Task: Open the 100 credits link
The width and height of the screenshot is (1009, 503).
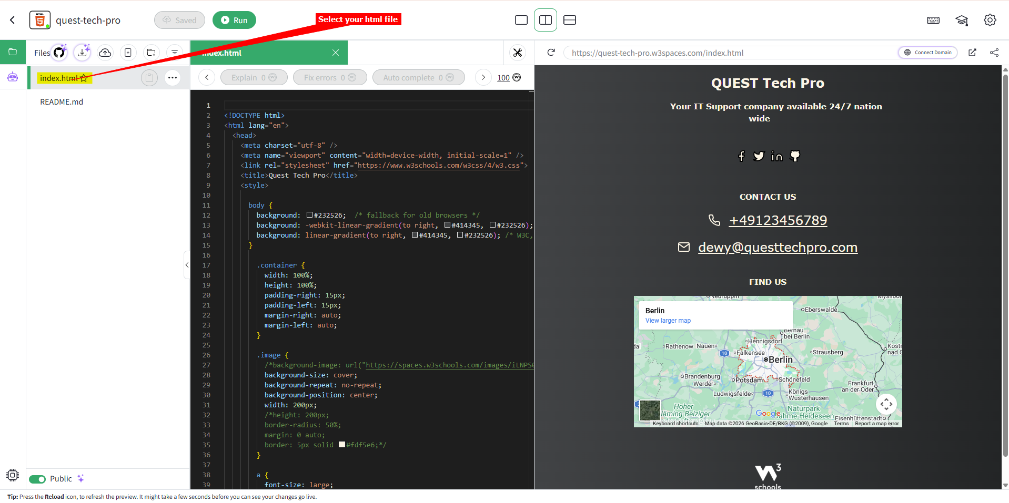Action: 503,78
